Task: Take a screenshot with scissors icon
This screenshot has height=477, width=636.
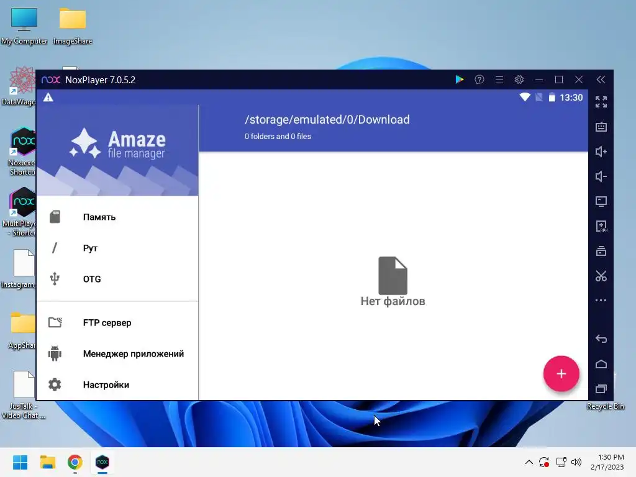Action: click(601, 276)
